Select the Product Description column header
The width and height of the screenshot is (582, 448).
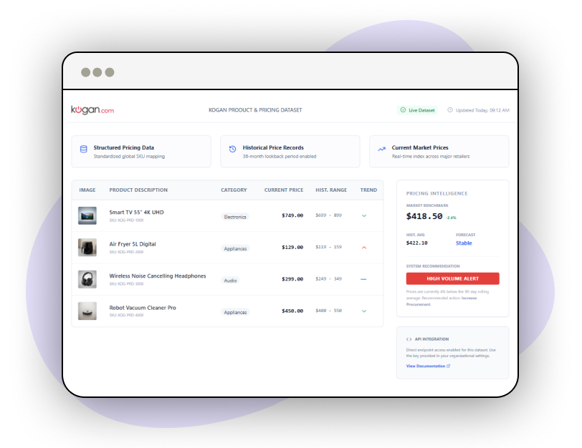[138, 190]
